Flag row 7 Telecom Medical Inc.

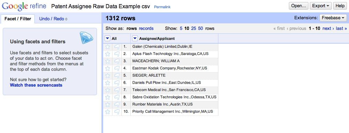117,90
